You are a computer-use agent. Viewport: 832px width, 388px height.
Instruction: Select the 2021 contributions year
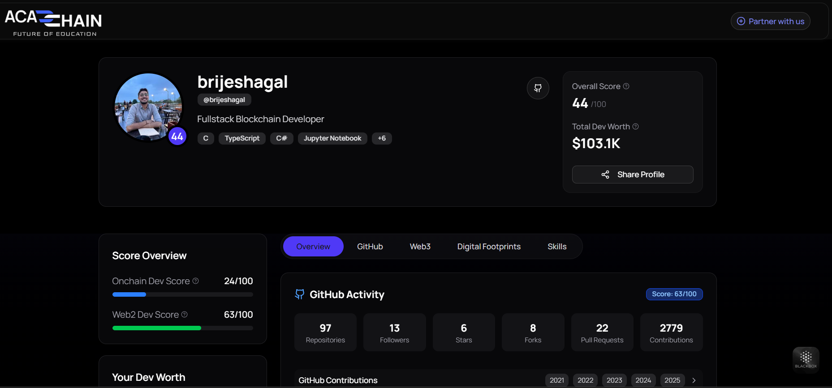tap(557, 380)
